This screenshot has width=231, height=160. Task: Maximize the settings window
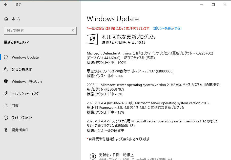point(213,5)
